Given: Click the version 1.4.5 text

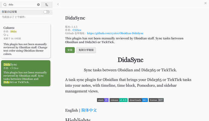Looking at the screenshot, I should (x=71, y=27).
